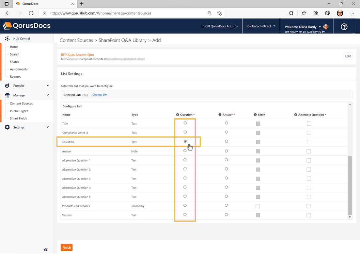This screenshot has width=360, height=254.
Task: Go to Home in Hub Central
Action: coord(14,47)
